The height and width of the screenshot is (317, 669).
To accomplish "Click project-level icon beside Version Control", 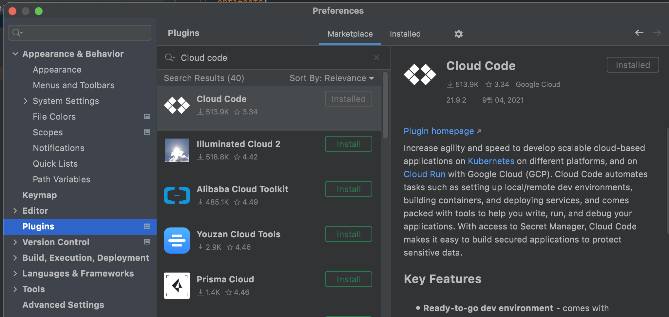I will pos(147,242).
